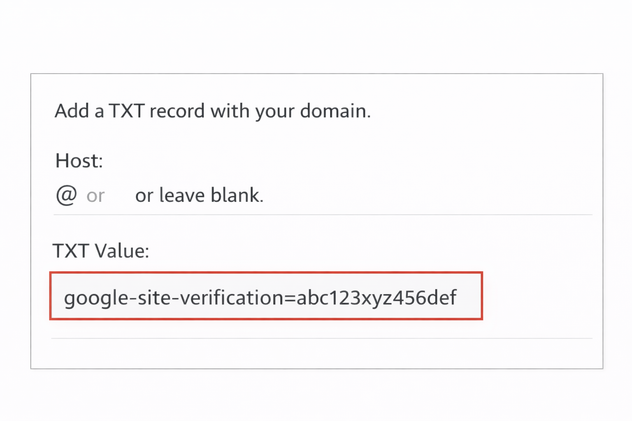Screen dimensions: 632x421
Task: Click "google-site-verification" prefix in the value
Action: click(174, 298)
